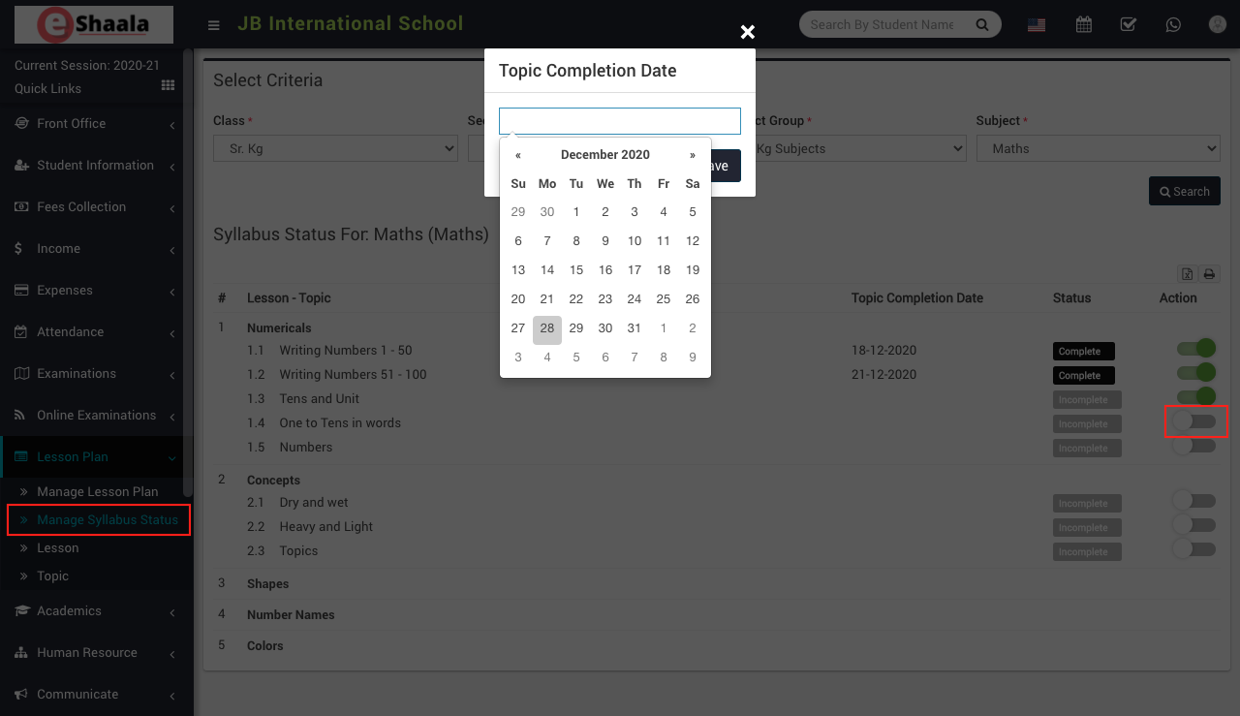The width and height of the screenshot is (1240, 716).
Task: Click the WhatsApp icon in header
Action: tap(1173, 24)
